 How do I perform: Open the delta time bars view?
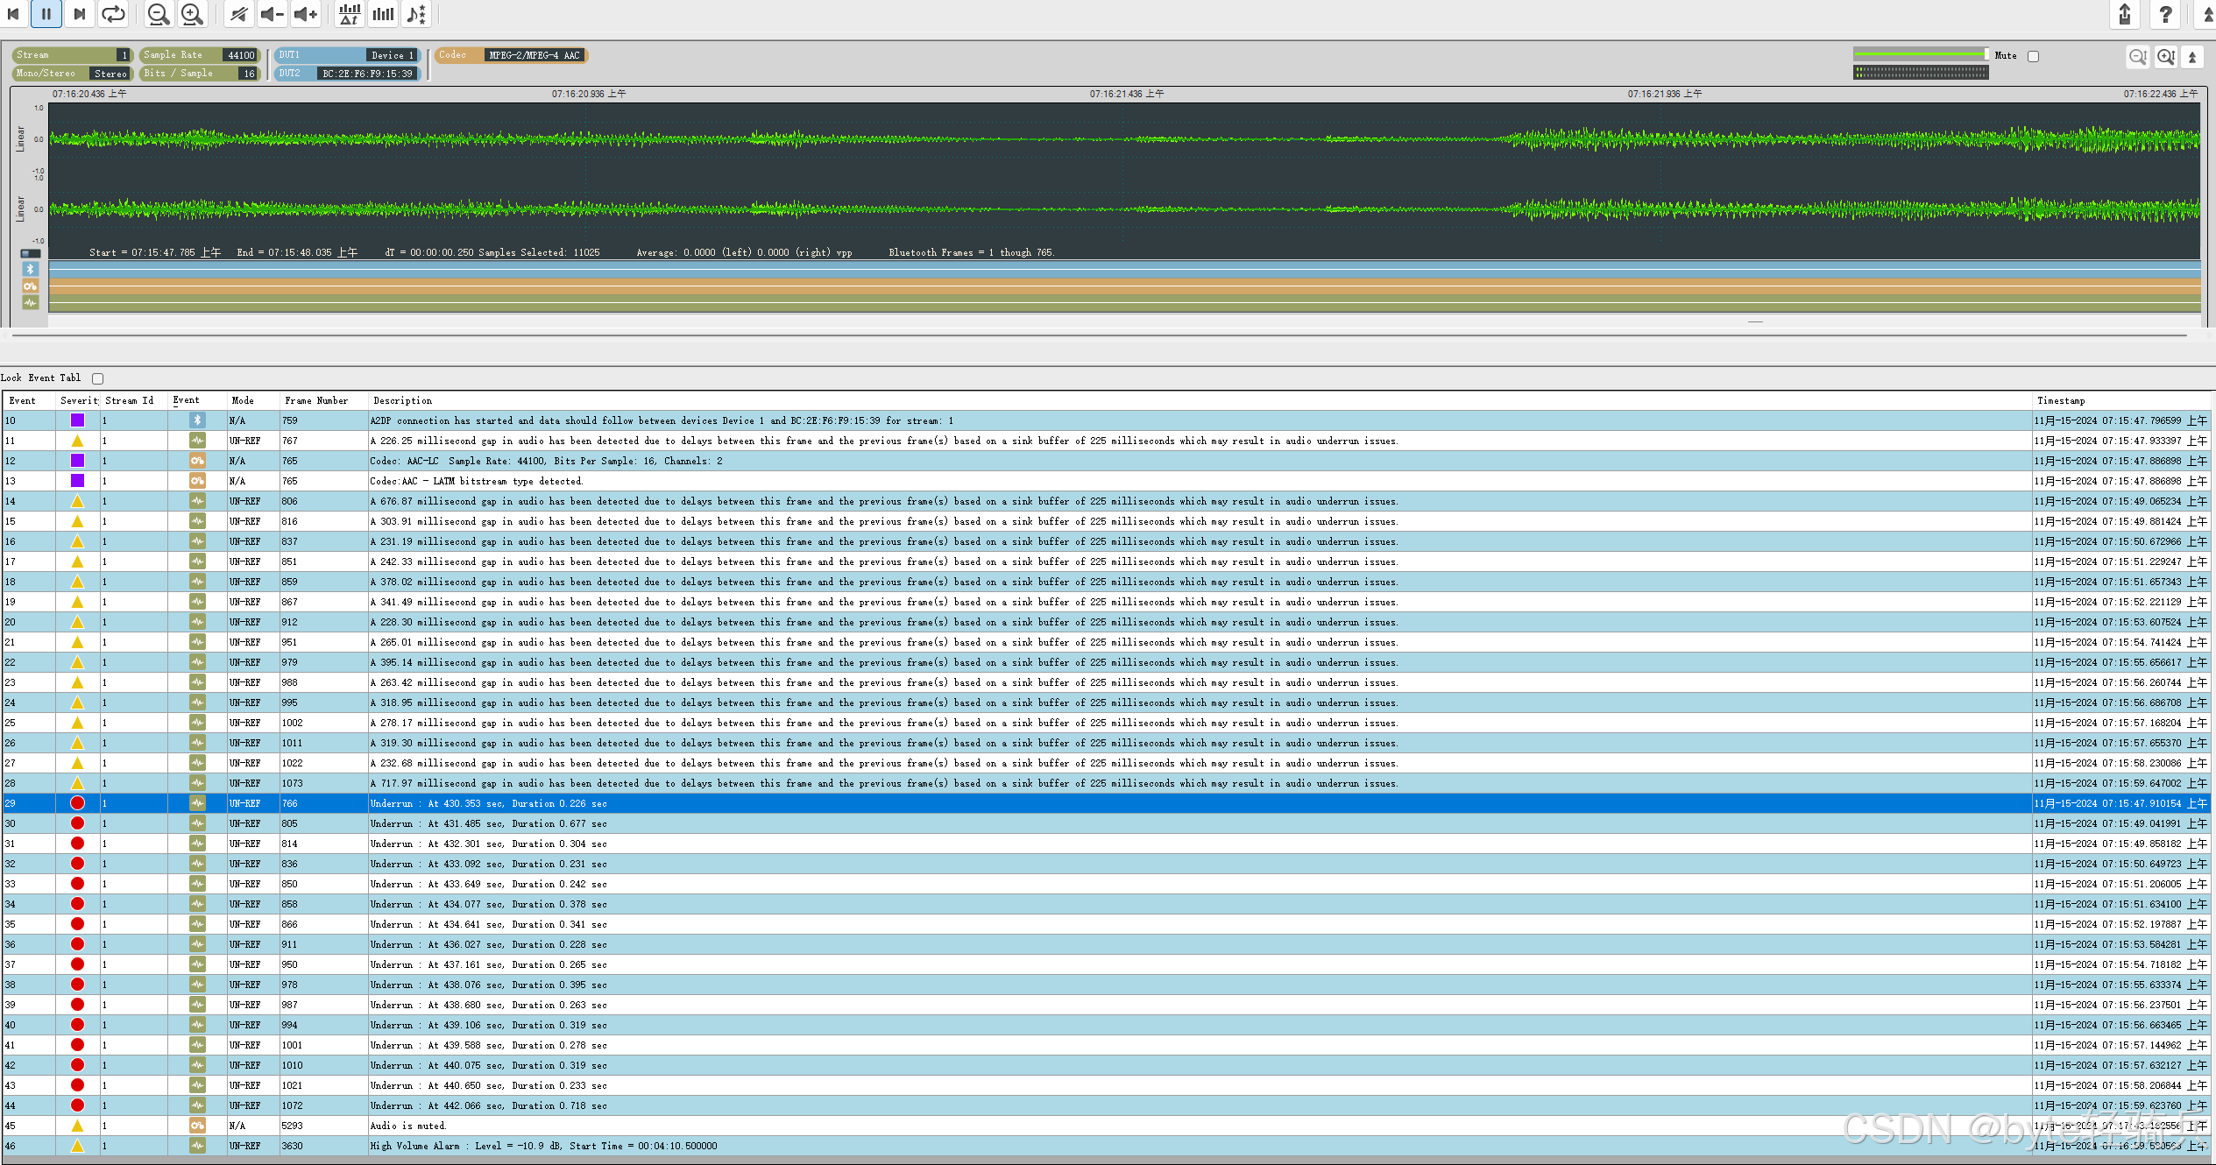(350, 14)
